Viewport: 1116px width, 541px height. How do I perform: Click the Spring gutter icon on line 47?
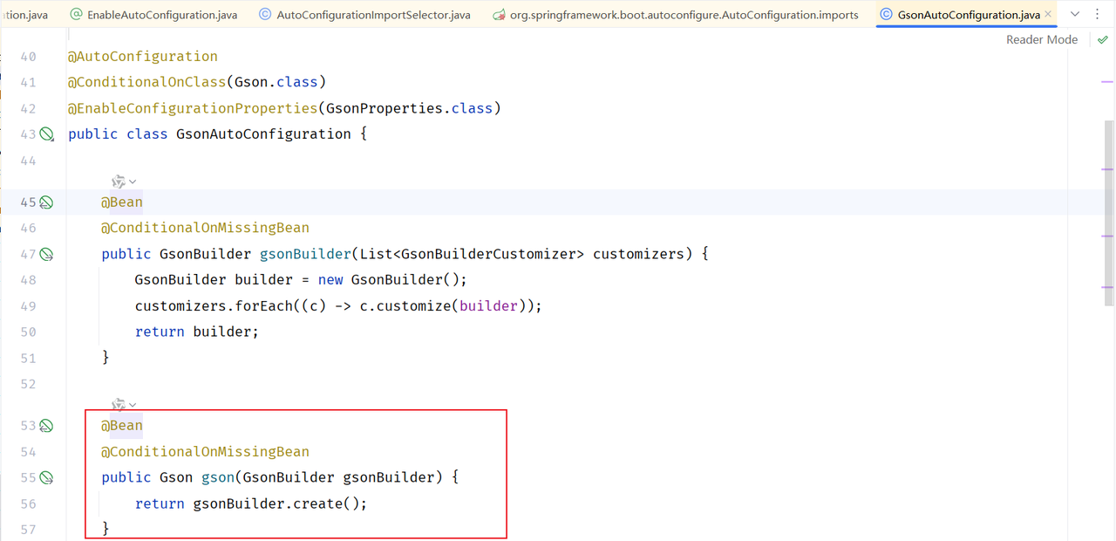pyautogui.click(x=47, y=255)
